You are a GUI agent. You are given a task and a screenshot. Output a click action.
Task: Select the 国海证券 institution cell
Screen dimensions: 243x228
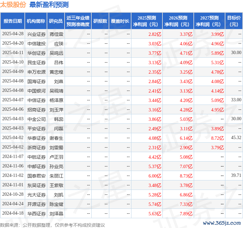[x=37, y=81]
